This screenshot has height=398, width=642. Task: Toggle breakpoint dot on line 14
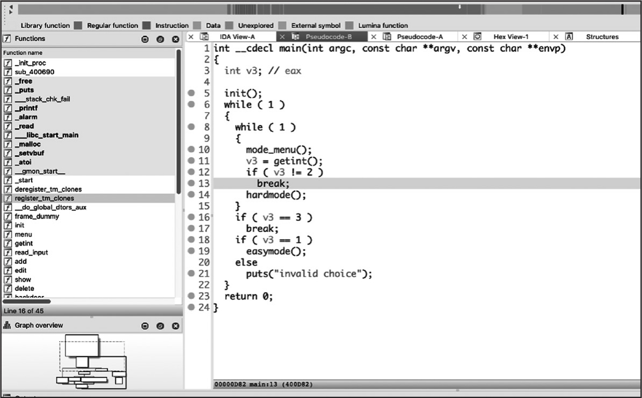(191, 195)
